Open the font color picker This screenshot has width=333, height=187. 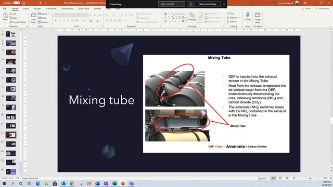point(98,21)
